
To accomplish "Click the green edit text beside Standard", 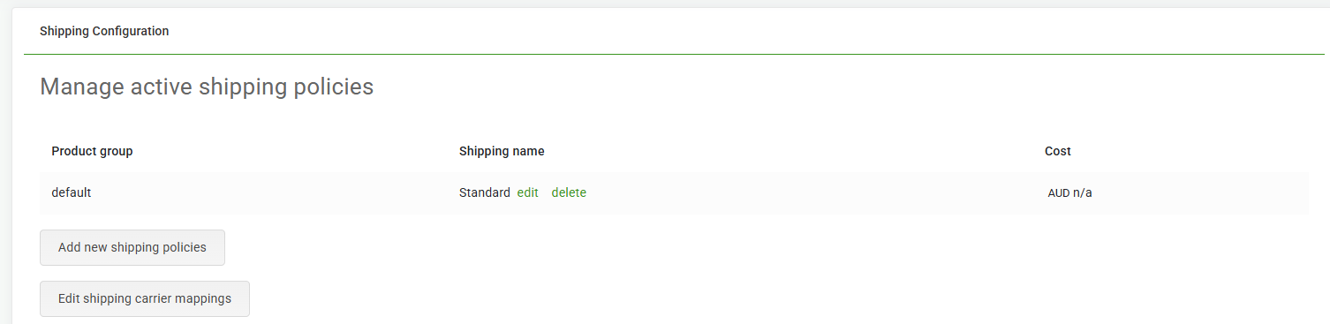I will [527, 192].
